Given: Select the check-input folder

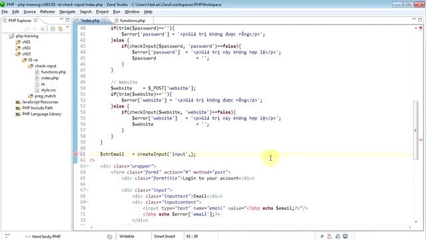Looking at the screenshot, I should (45, 66).
